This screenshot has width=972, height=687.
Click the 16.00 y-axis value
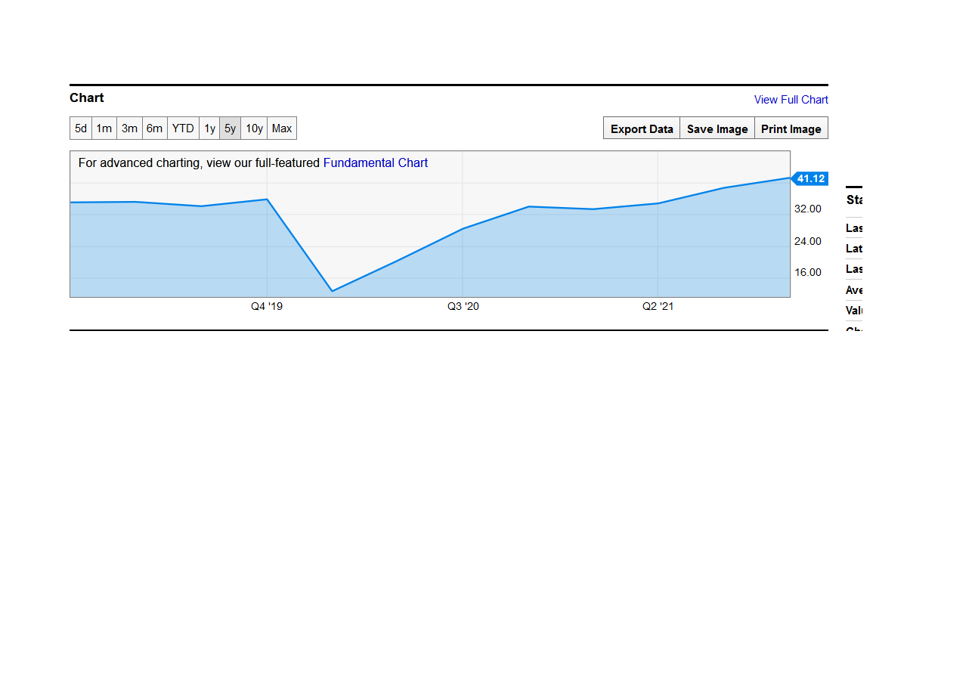click(808, 272)
